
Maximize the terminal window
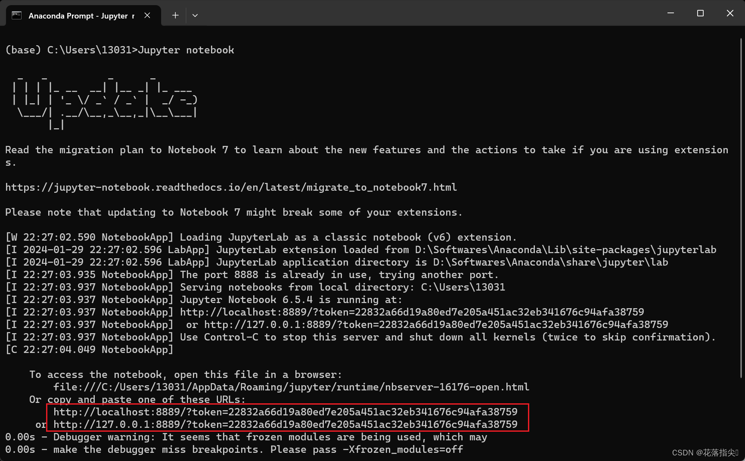[700, 13]
